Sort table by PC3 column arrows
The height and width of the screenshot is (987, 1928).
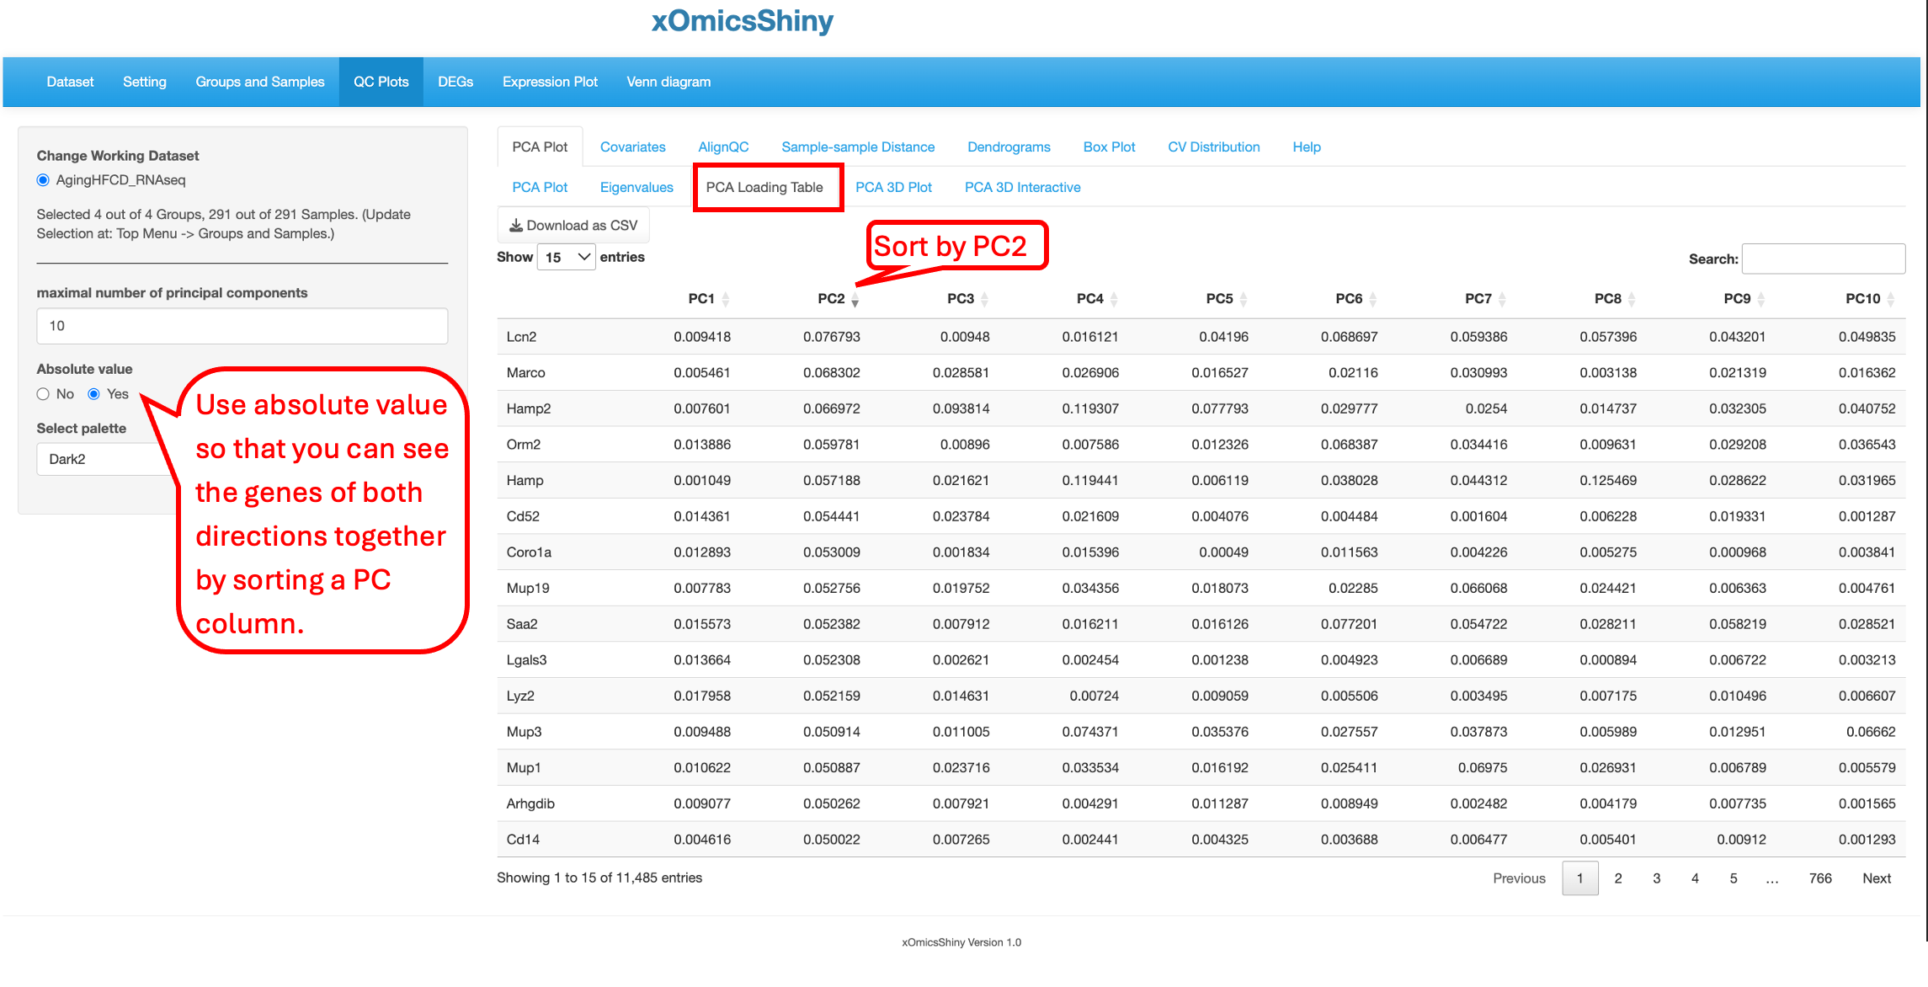[x=984, y=299]
